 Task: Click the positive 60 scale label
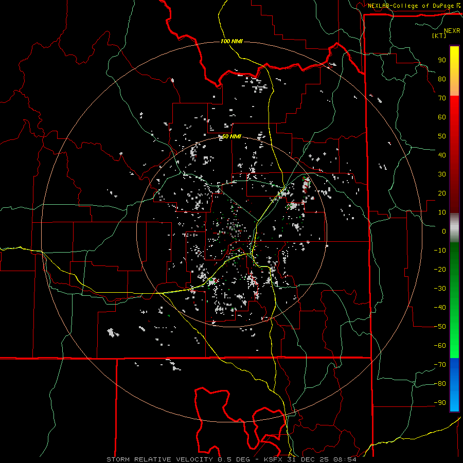(442, 117)
